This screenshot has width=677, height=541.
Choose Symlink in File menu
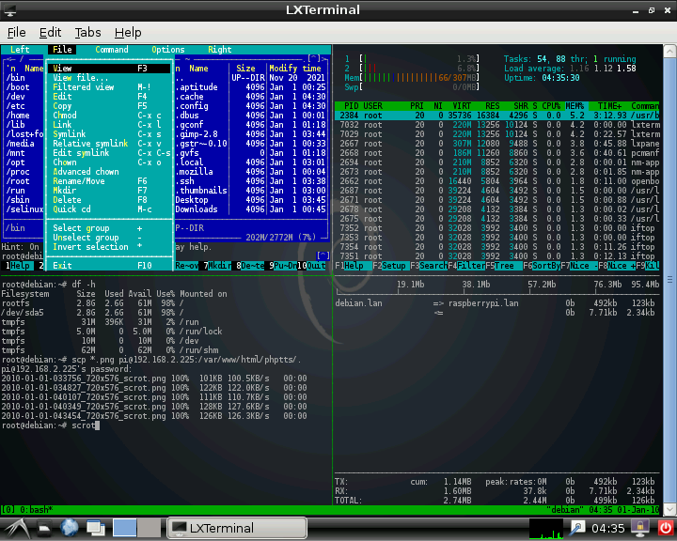point(109,134)
